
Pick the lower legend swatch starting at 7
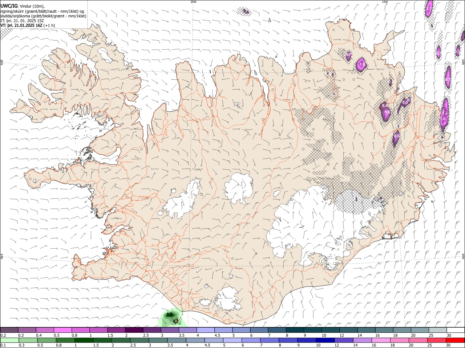270,340
